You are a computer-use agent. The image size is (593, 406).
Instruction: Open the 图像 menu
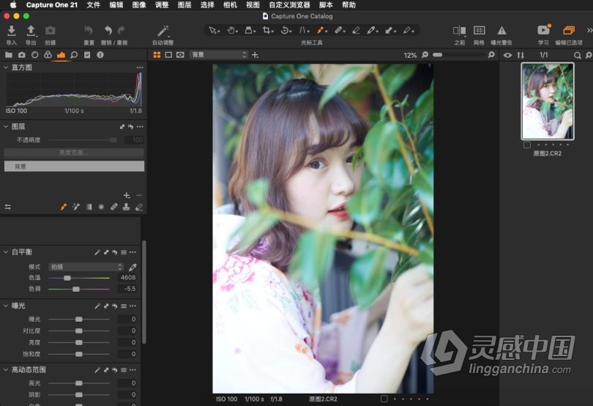[139, 5]
